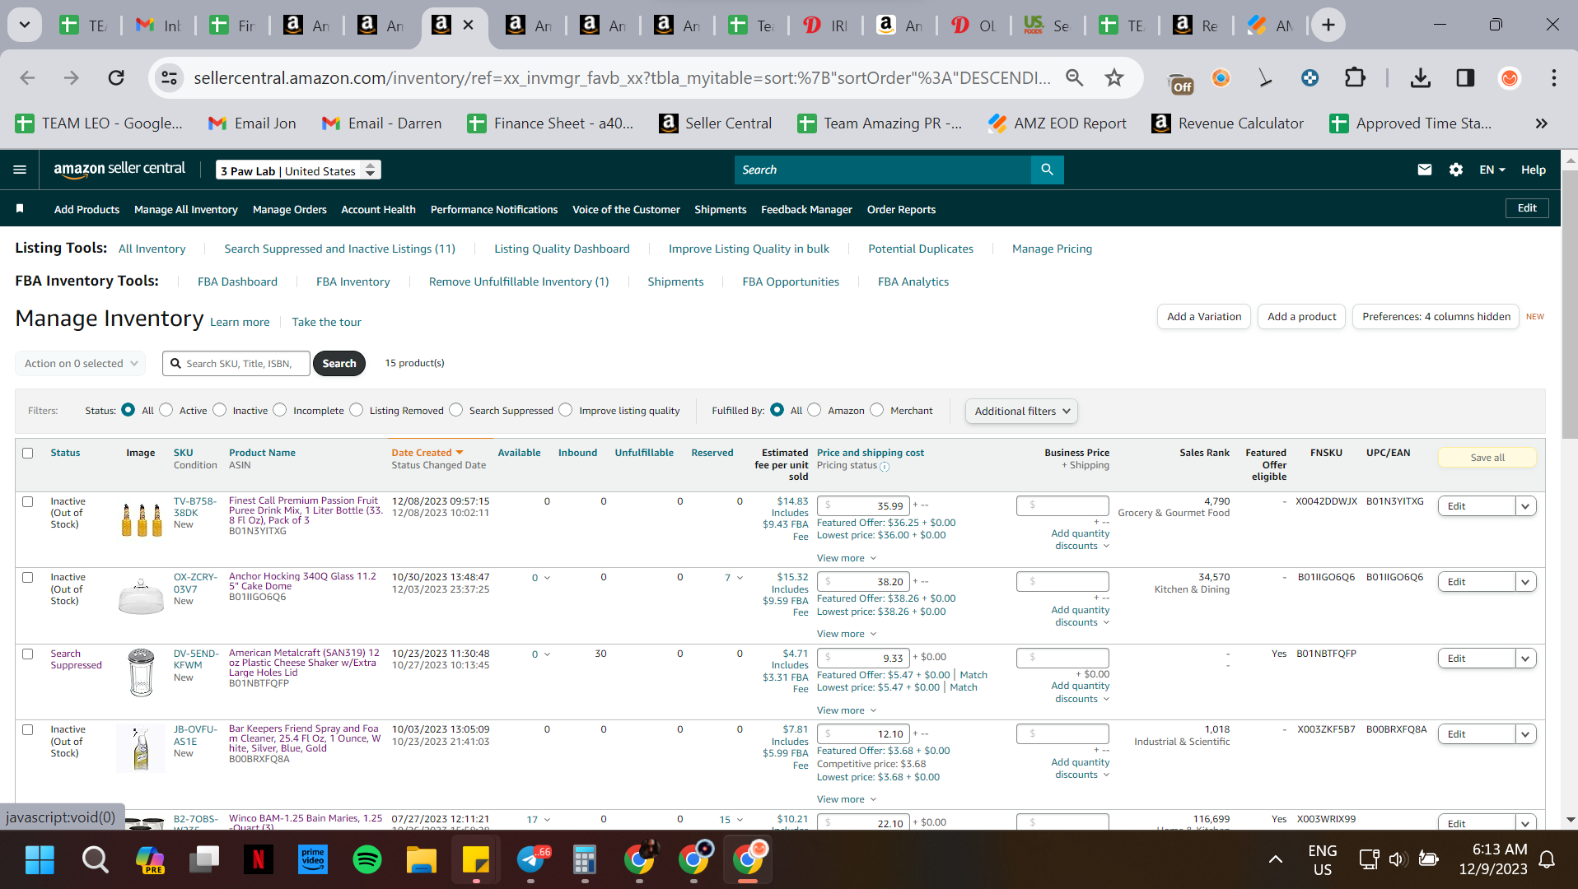Toggle the Chrome side panel icon
This screenshot has width=1578, height=889.
pyautogui.click(x=1465, y=77)
